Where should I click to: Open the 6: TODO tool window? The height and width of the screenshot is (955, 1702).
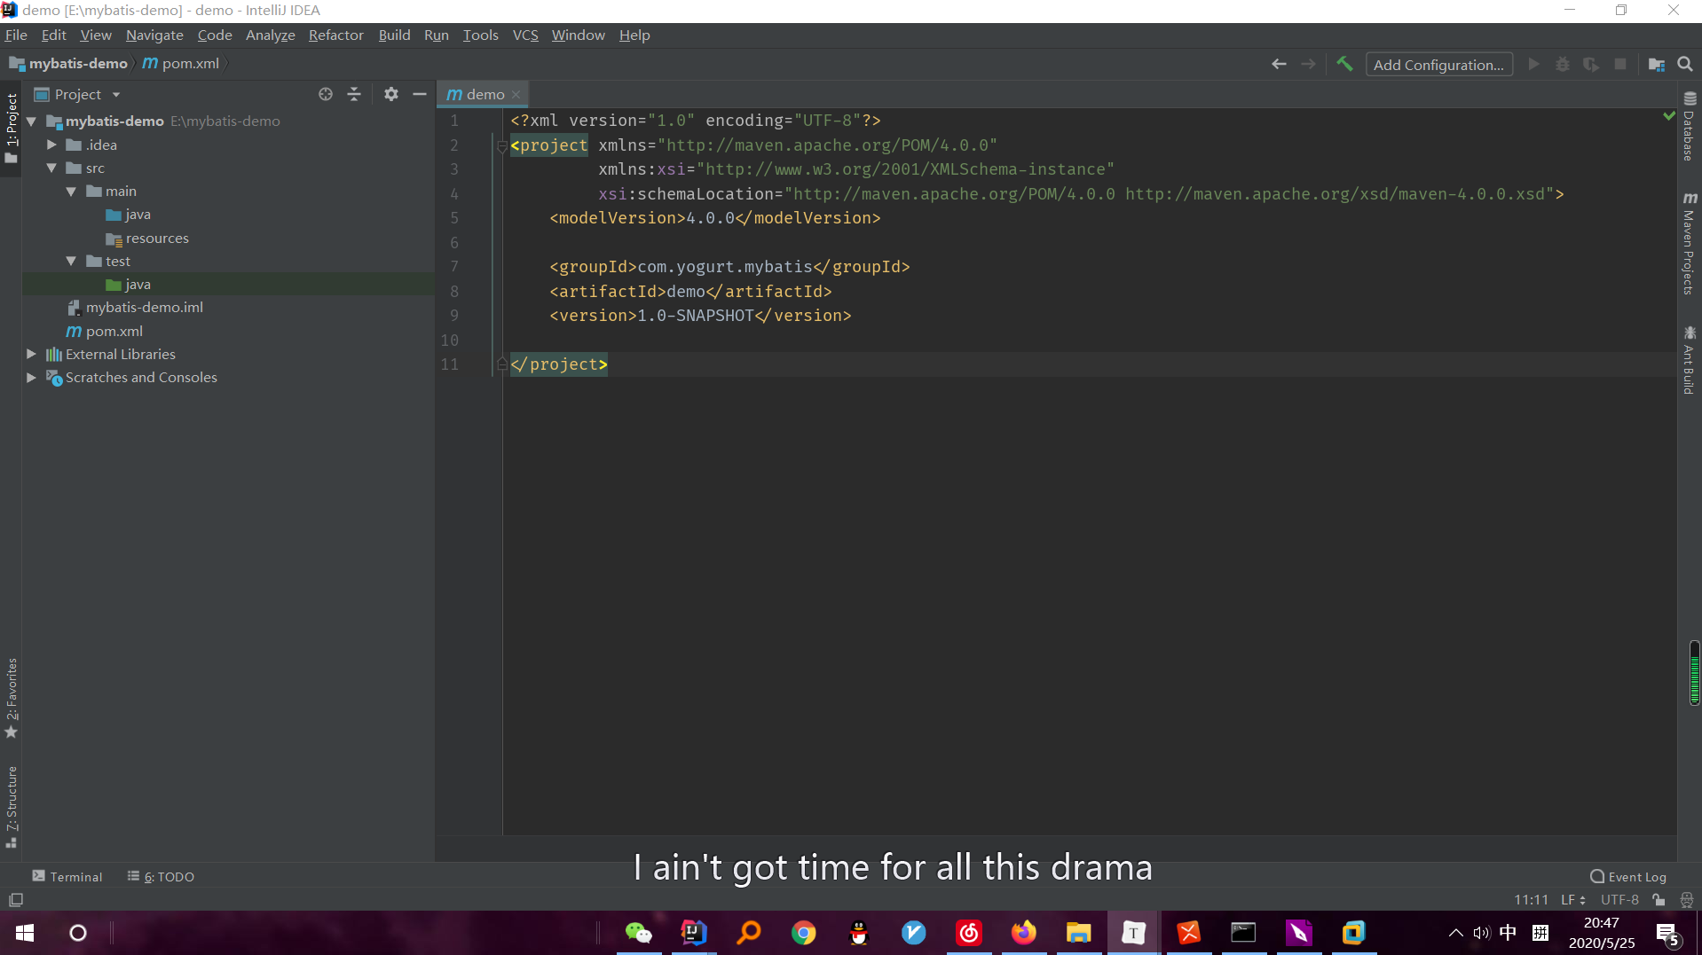click(161, 876)
